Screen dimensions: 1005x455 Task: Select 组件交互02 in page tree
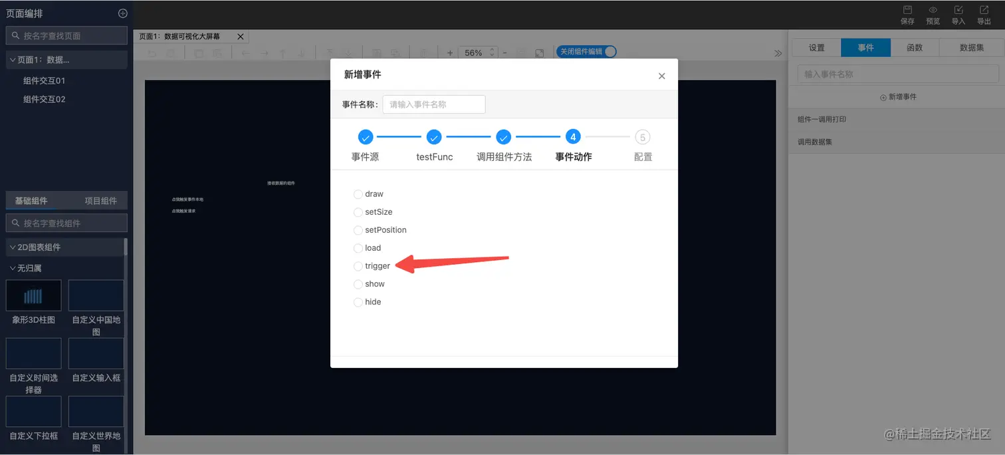coord(45,100)
